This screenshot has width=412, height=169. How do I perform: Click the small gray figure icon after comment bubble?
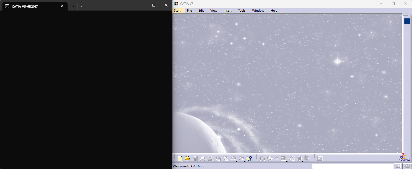(277, 158)
